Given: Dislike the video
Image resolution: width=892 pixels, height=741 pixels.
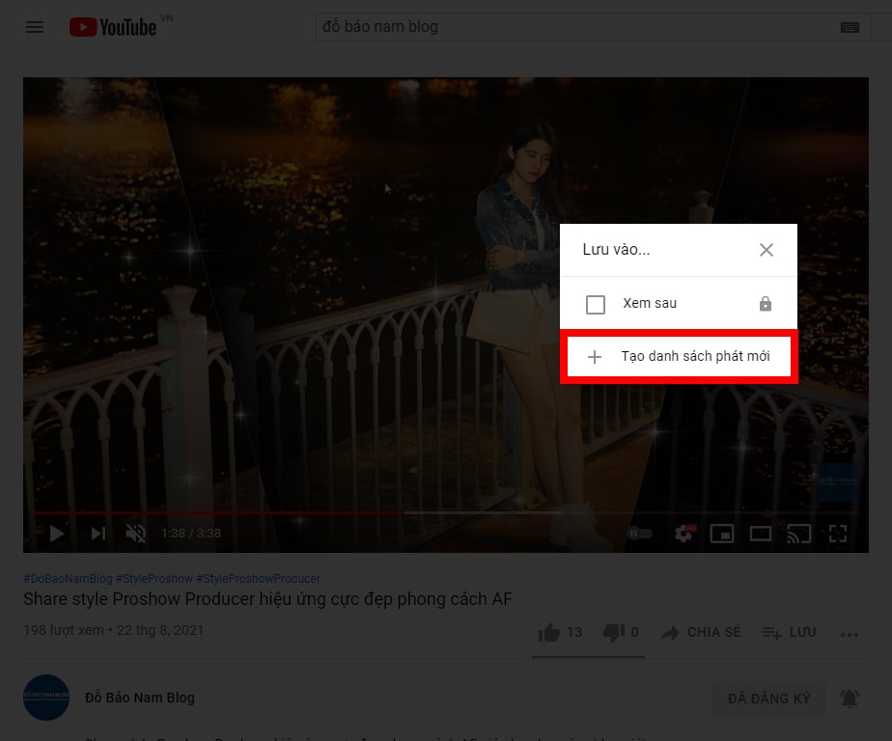Looking at the screenshot, I should (x=621, y=632).
